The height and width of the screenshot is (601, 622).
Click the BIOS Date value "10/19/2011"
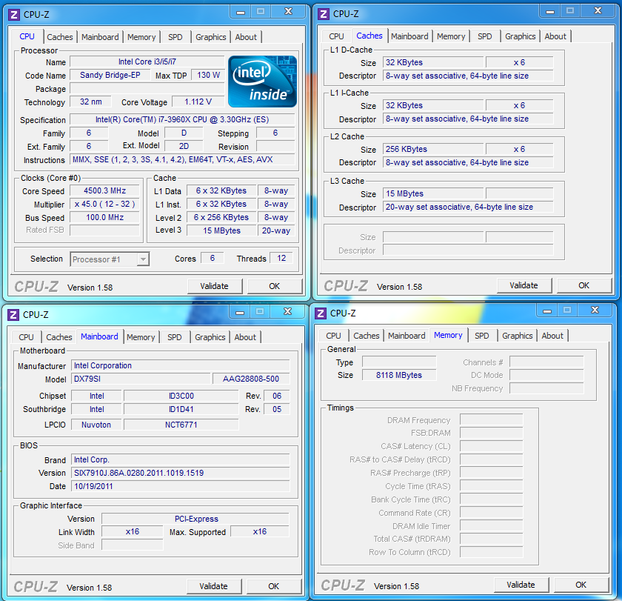tap(181, 486)
